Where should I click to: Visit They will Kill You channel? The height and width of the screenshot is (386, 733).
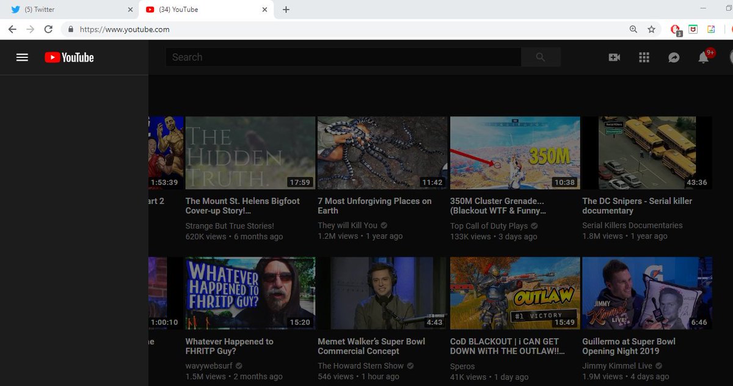(348, 225)
